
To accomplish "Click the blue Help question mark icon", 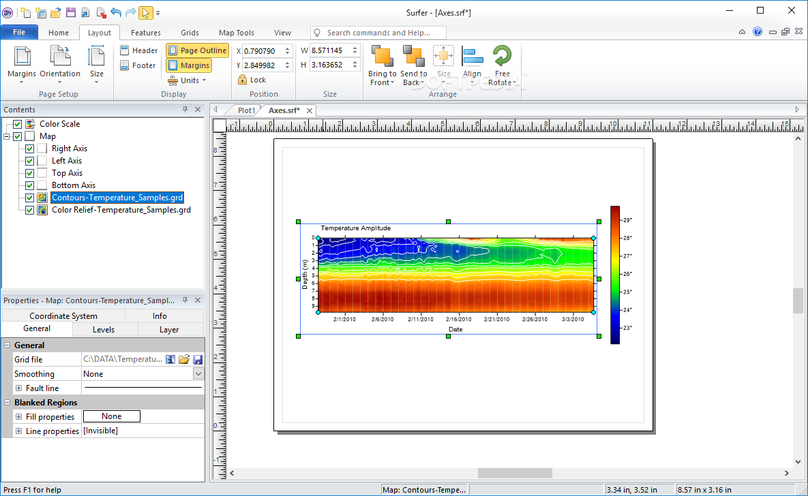I will tap(758, 32).
